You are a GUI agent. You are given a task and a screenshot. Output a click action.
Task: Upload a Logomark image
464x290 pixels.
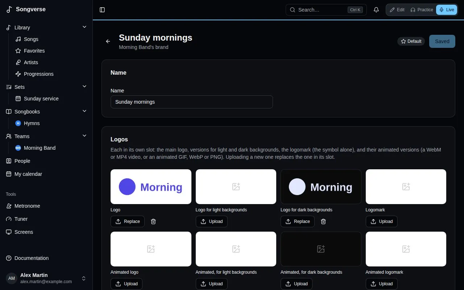tap(382, 221)
